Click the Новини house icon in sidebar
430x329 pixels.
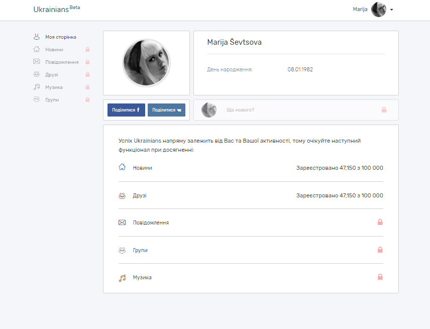pyautogui.click(x=37, y=49)
